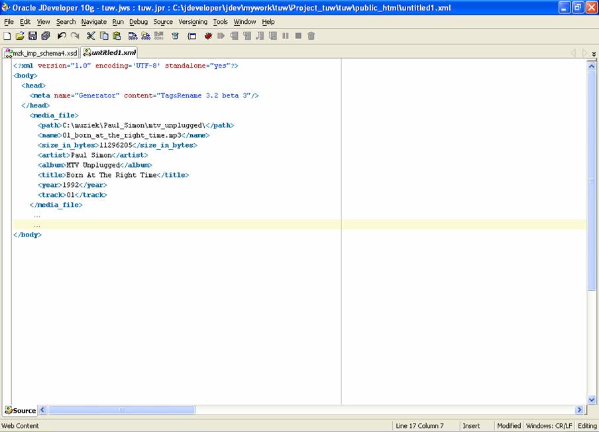This screenshot has height=432, width=599.
Task: Click the horizontal scrollbar thumb
Action: pos(122,410)
